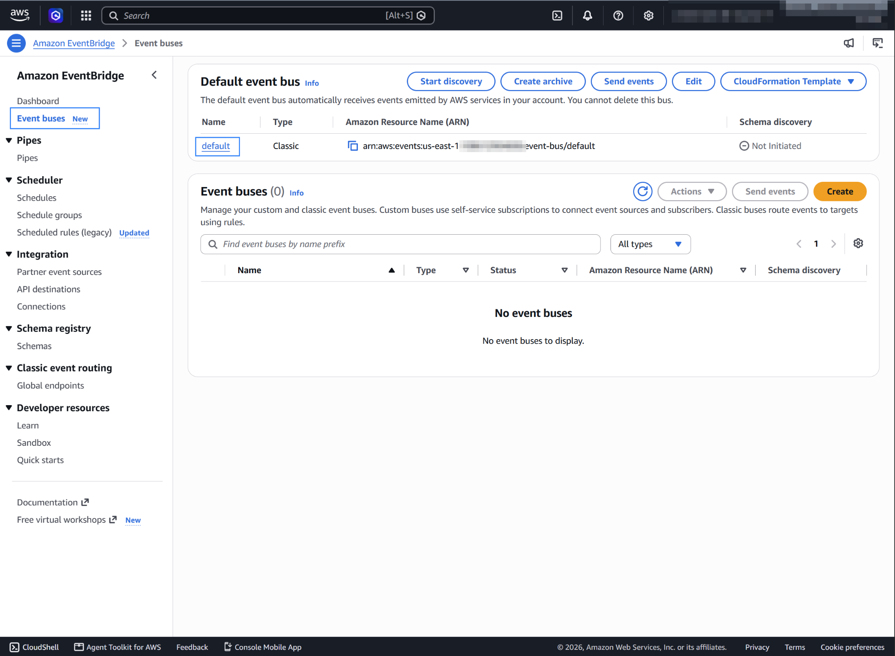Open Schedules in the sidebar
Viewport: 895px width, 656px height.
click(37, 198)
